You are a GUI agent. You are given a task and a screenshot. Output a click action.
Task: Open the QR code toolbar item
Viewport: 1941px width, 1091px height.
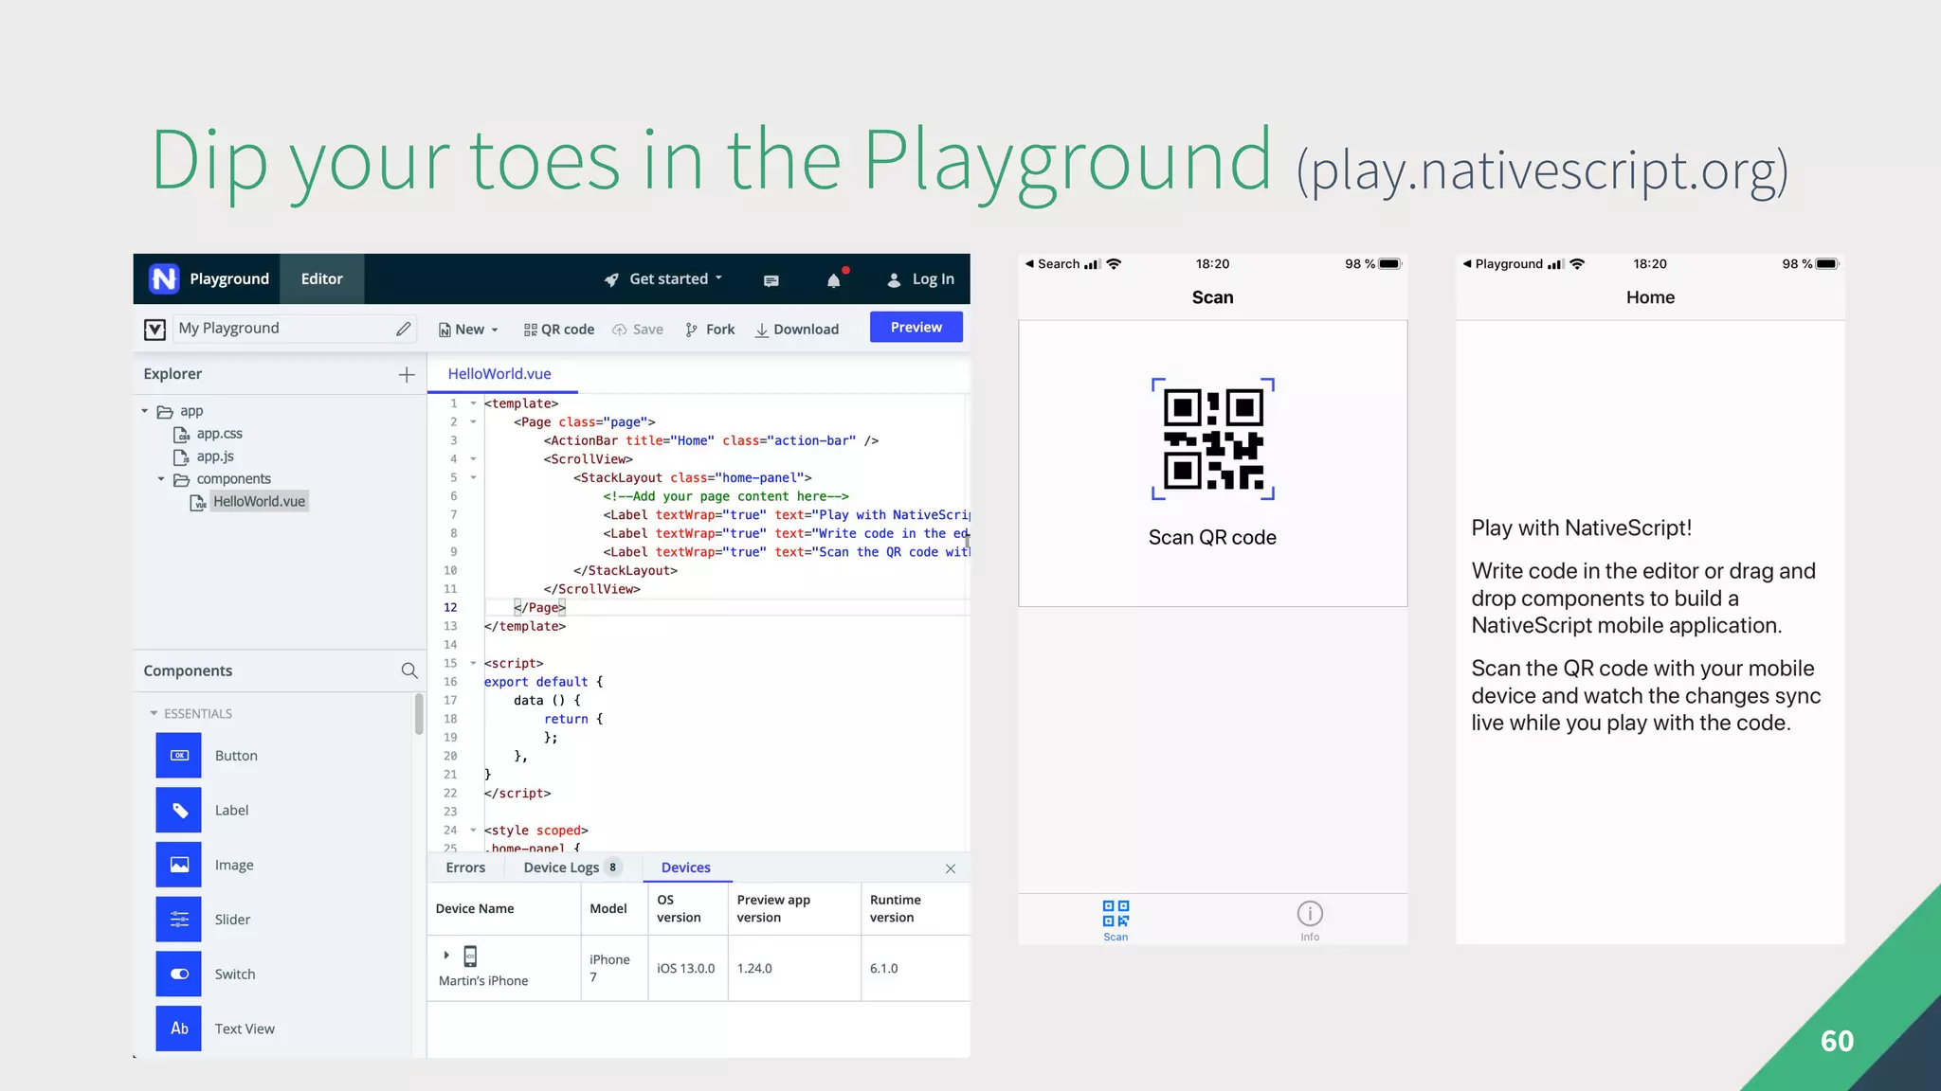coord(559,330)
